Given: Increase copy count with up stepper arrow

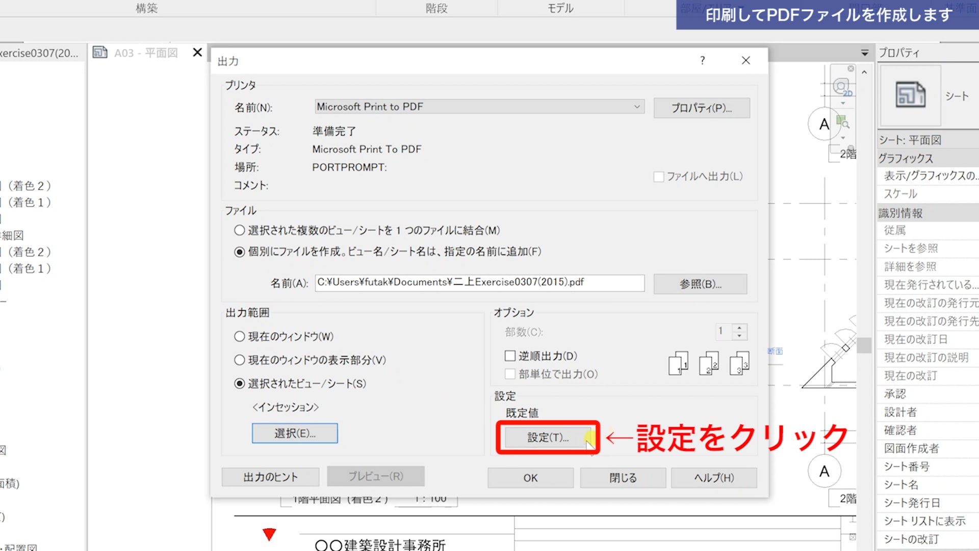Looking at the screenshot, I should (739, 327).
